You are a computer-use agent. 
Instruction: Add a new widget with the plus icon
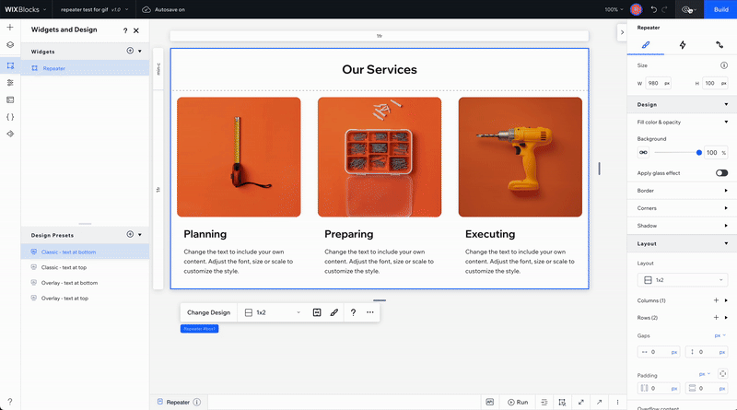130,51
